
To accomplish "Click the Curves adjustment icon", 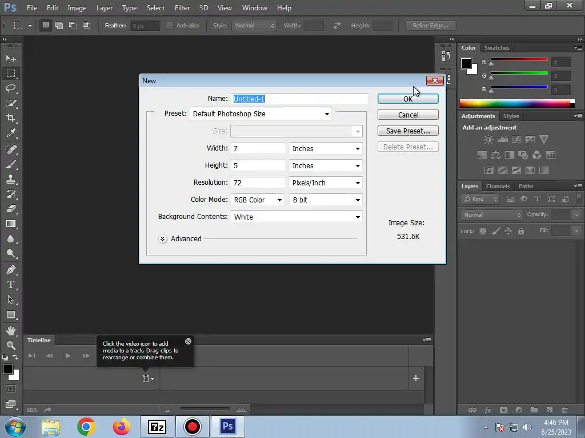I will coord(516,140).
